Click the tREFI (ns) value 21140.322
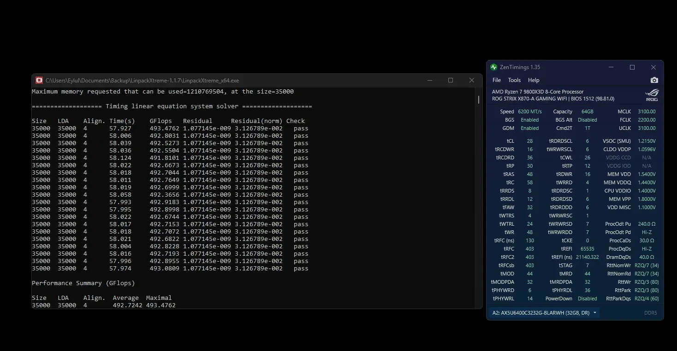This screenshot has height=351, width=677. point(588,257)
